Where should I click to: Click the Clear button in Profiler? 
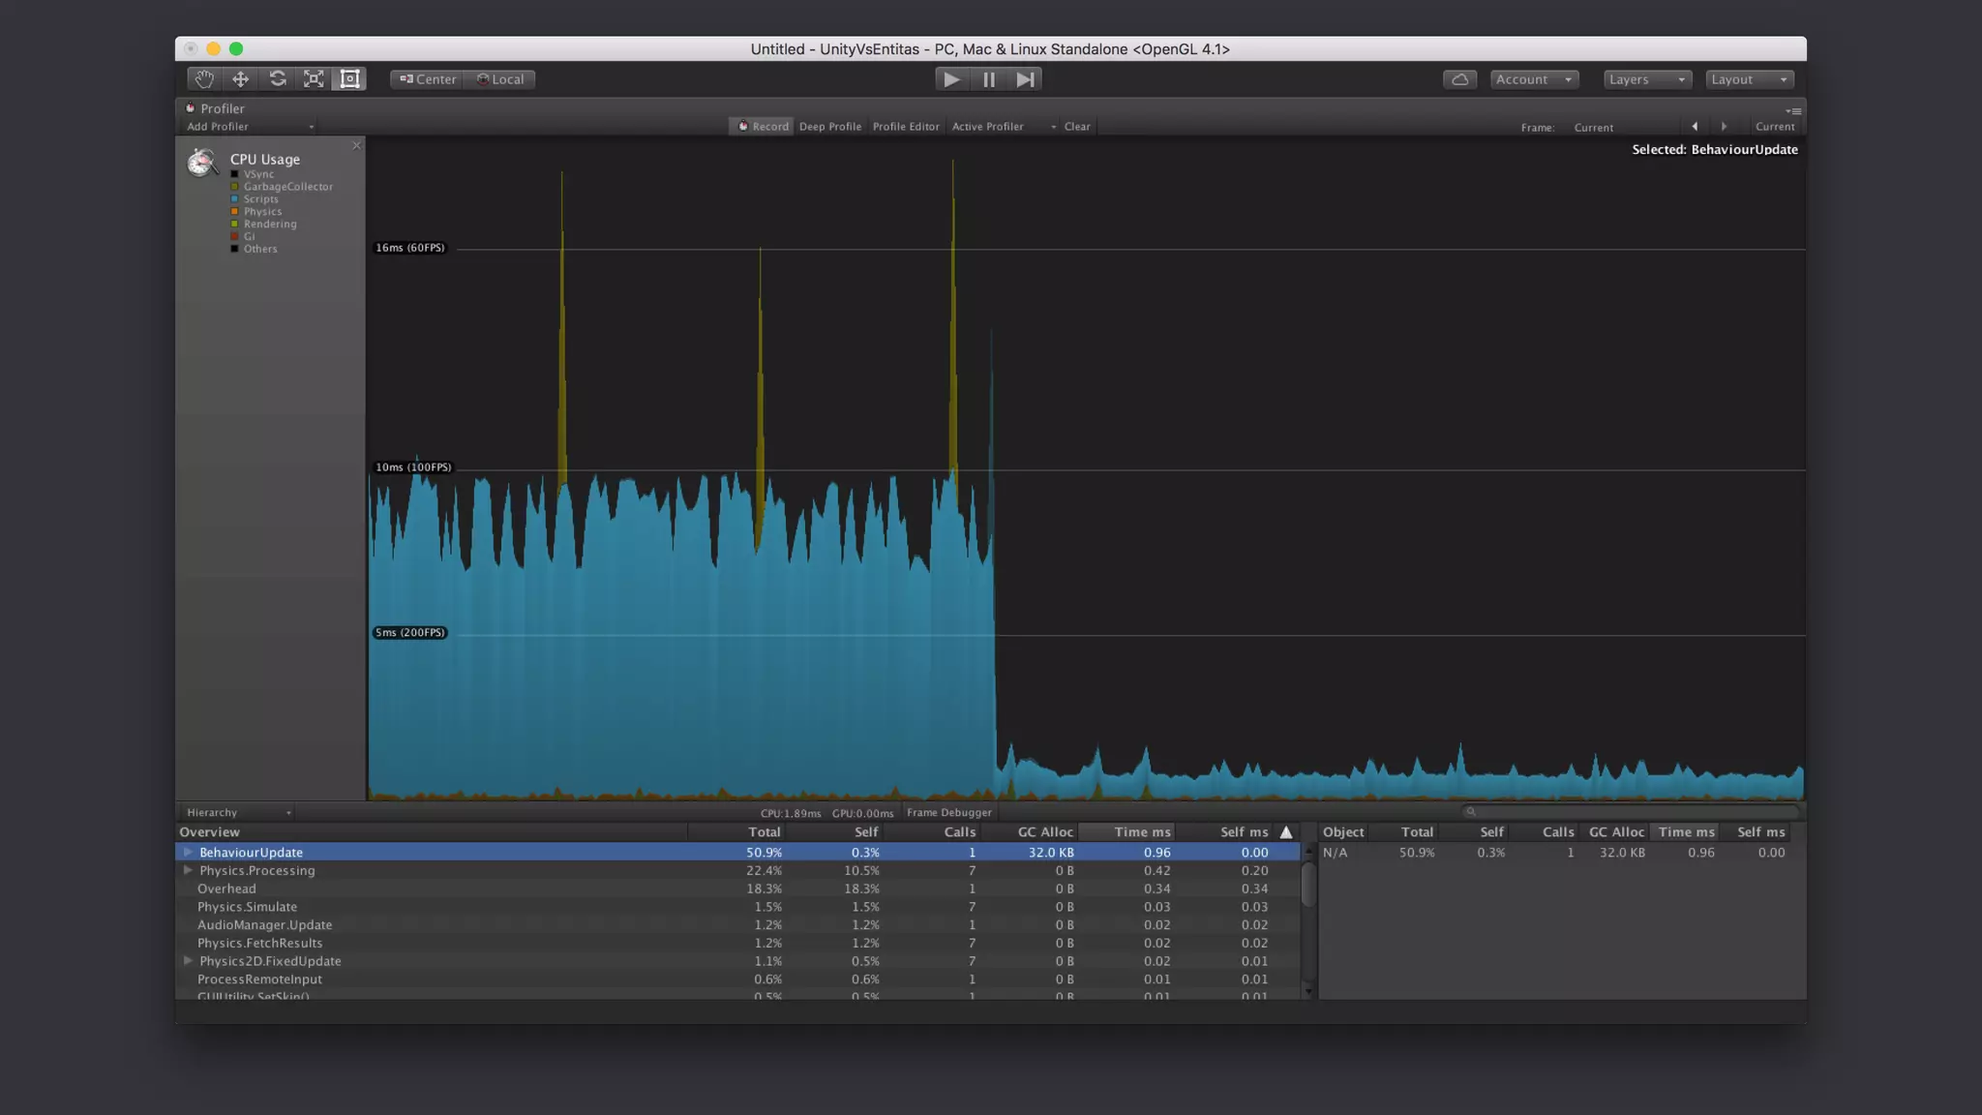tap(1077, 127)
